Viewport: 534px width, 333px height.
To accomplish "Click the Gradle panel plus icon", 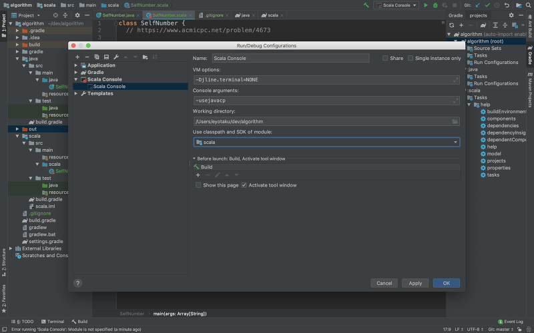I will [461, 25].
